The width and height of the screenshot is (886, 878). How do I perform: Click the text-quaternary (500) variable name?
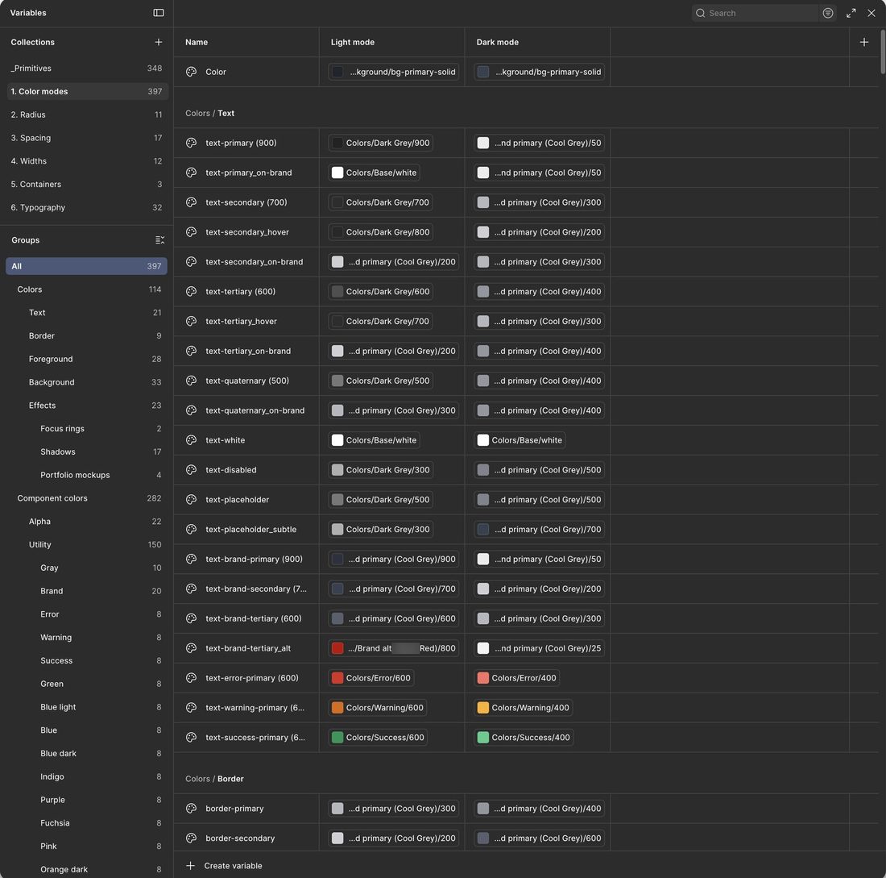pyautogui.click(x=247, y=381)
